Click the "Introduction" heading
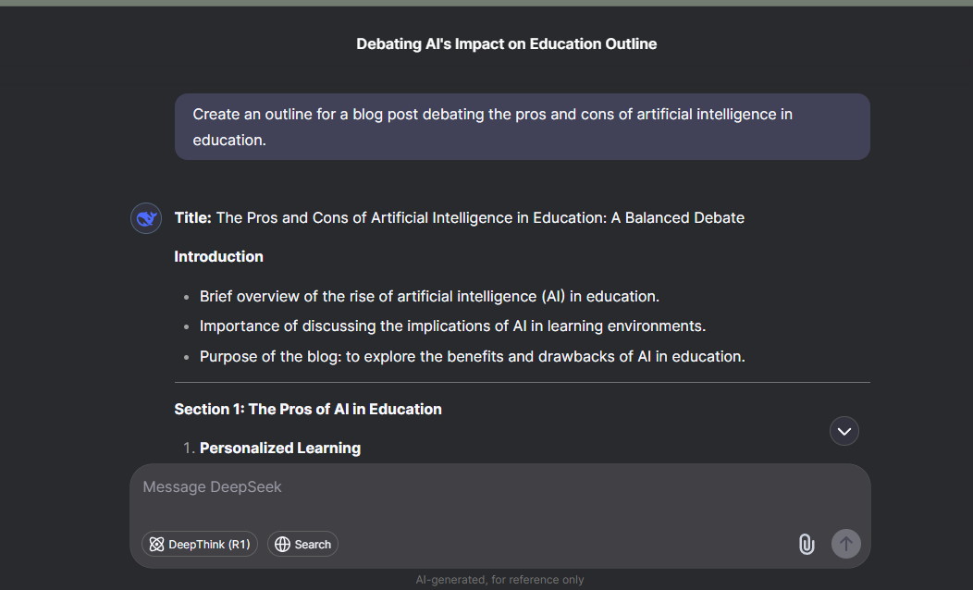The height and width of the screenshot is (590, 973). click(x=219, y=257)
